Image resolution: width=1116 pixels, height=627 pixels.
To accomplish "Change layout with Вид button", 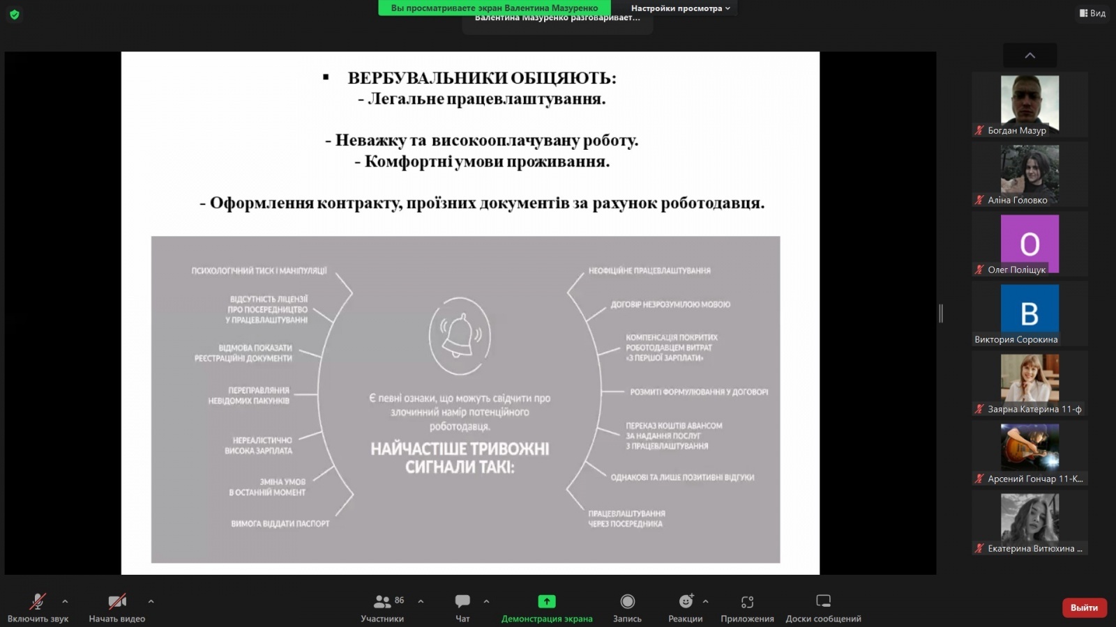I will pyautogui.click(x=1092, y=13).
